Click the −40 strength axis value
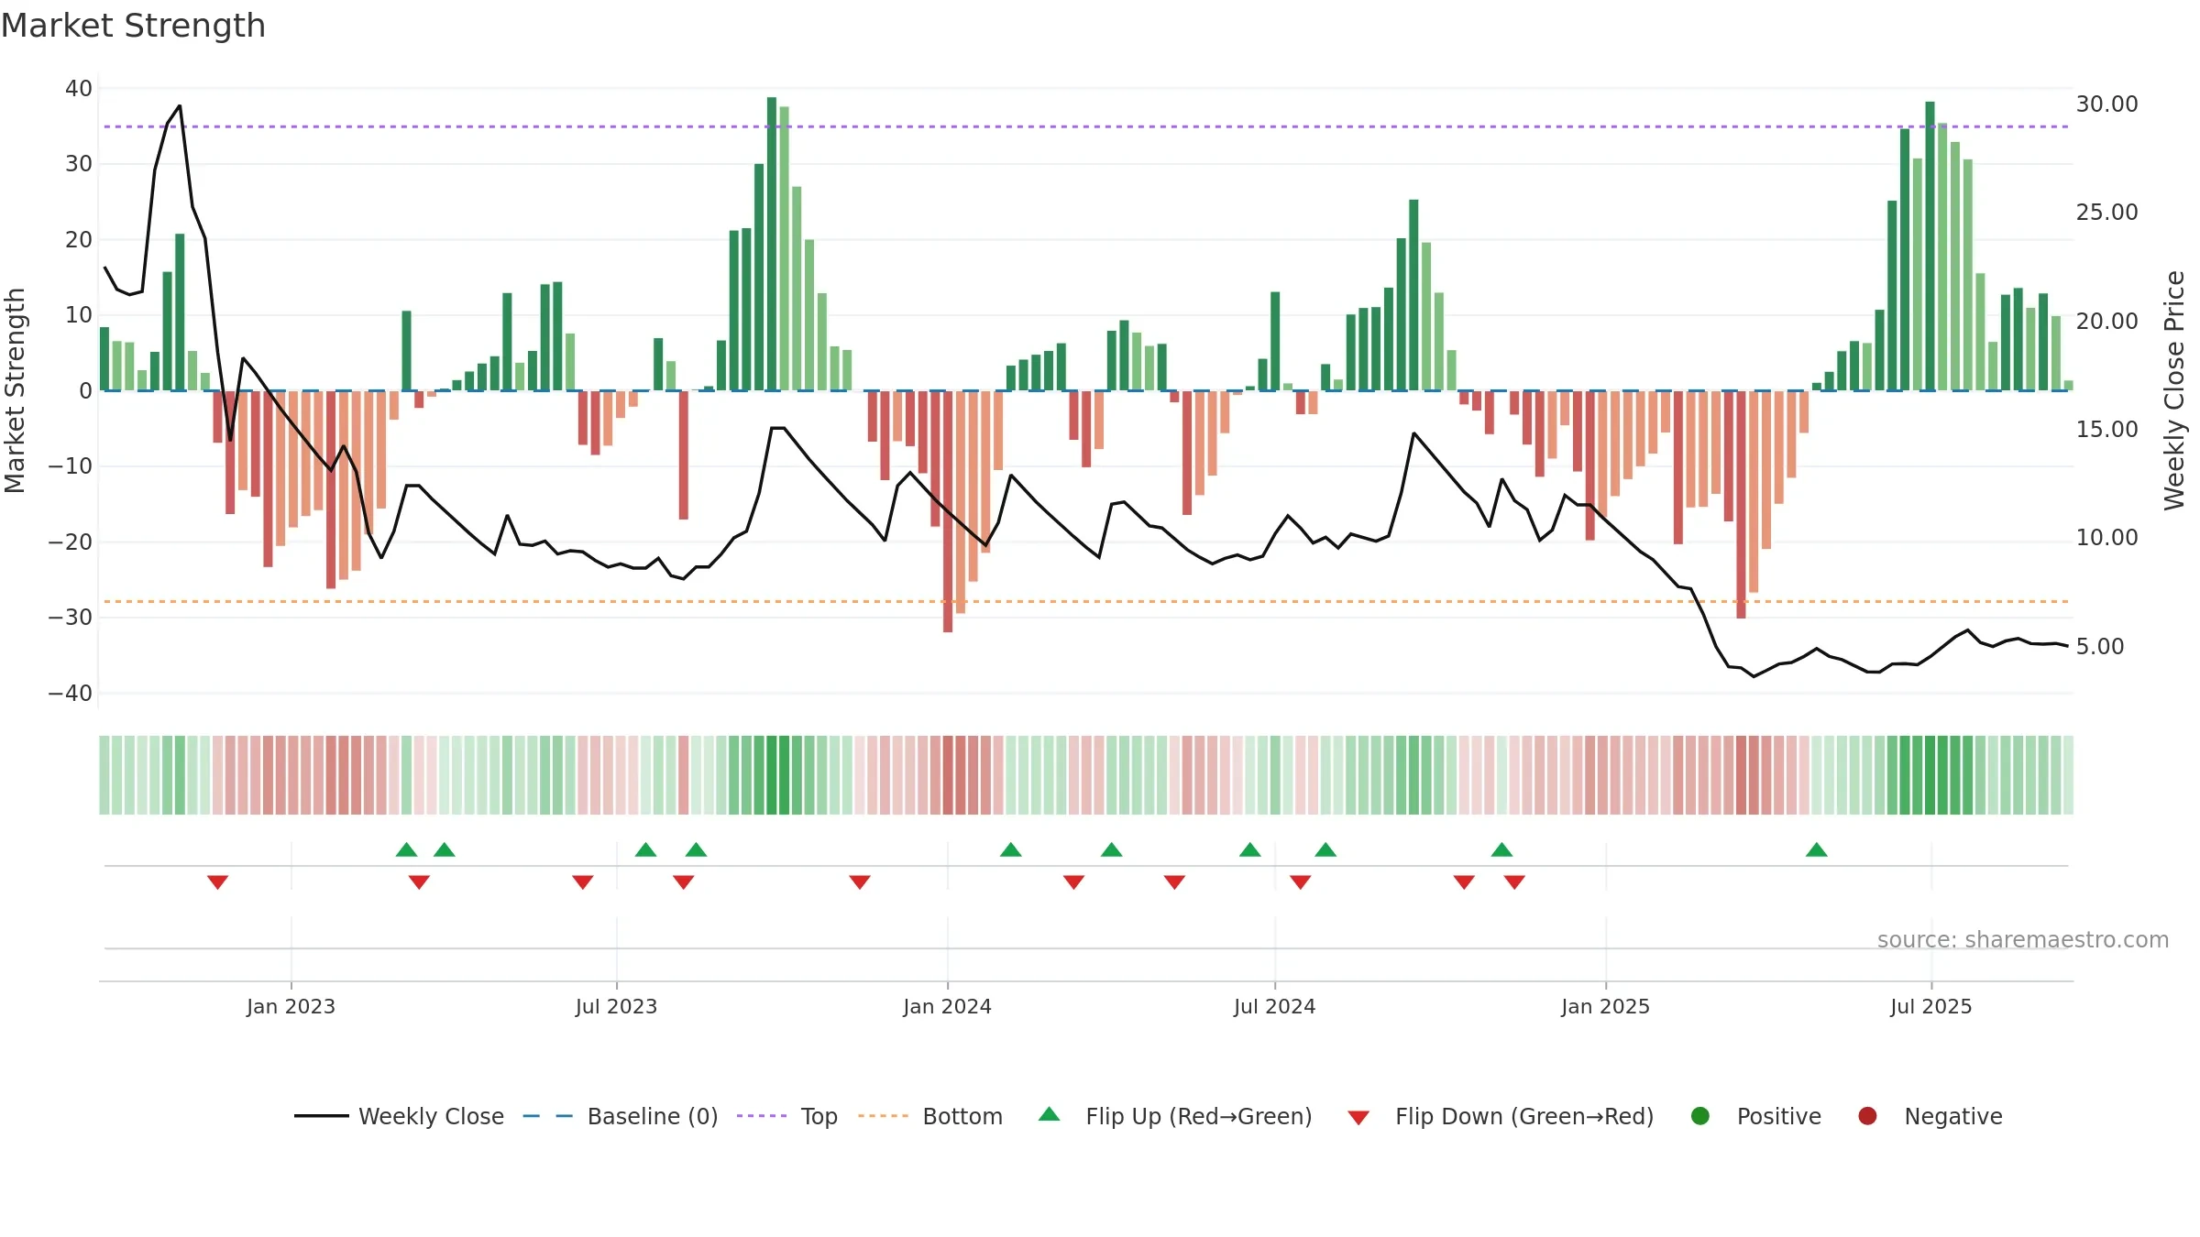Screen dimensions: 2200x1237 pos(71,694)
